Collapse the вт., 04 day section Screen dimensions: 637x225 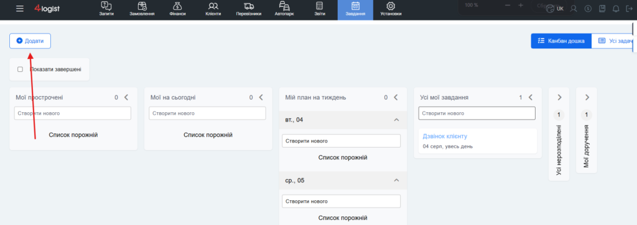397,120
